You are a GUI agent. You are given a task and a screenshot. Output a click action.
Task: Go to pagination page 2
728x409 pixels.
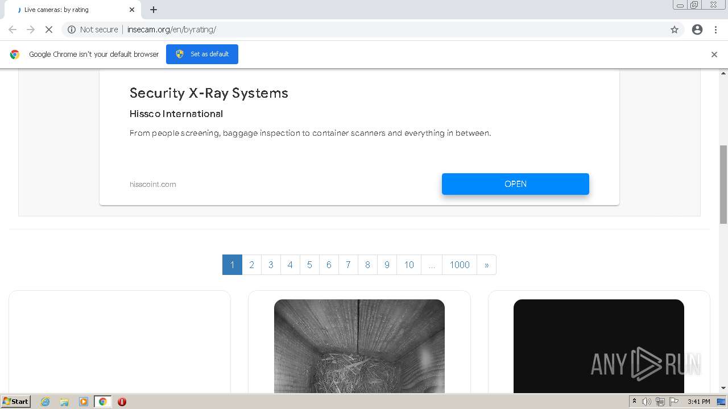251,265
